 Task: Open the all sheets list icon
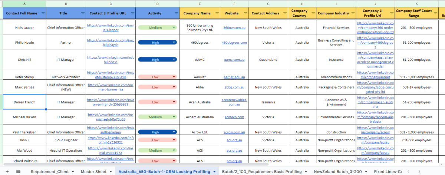pyautogui.click(x=18, y=172)
